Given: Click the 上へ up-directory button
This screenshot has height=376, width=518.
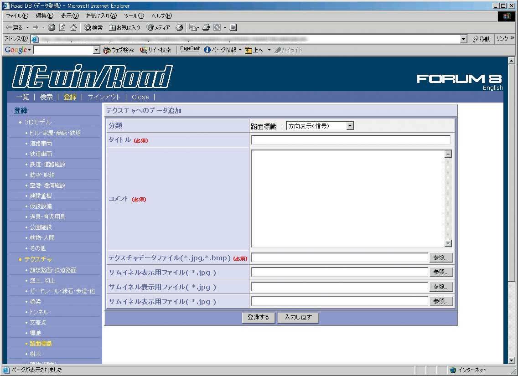Looking at the screenshot, I should coord(254,50).
